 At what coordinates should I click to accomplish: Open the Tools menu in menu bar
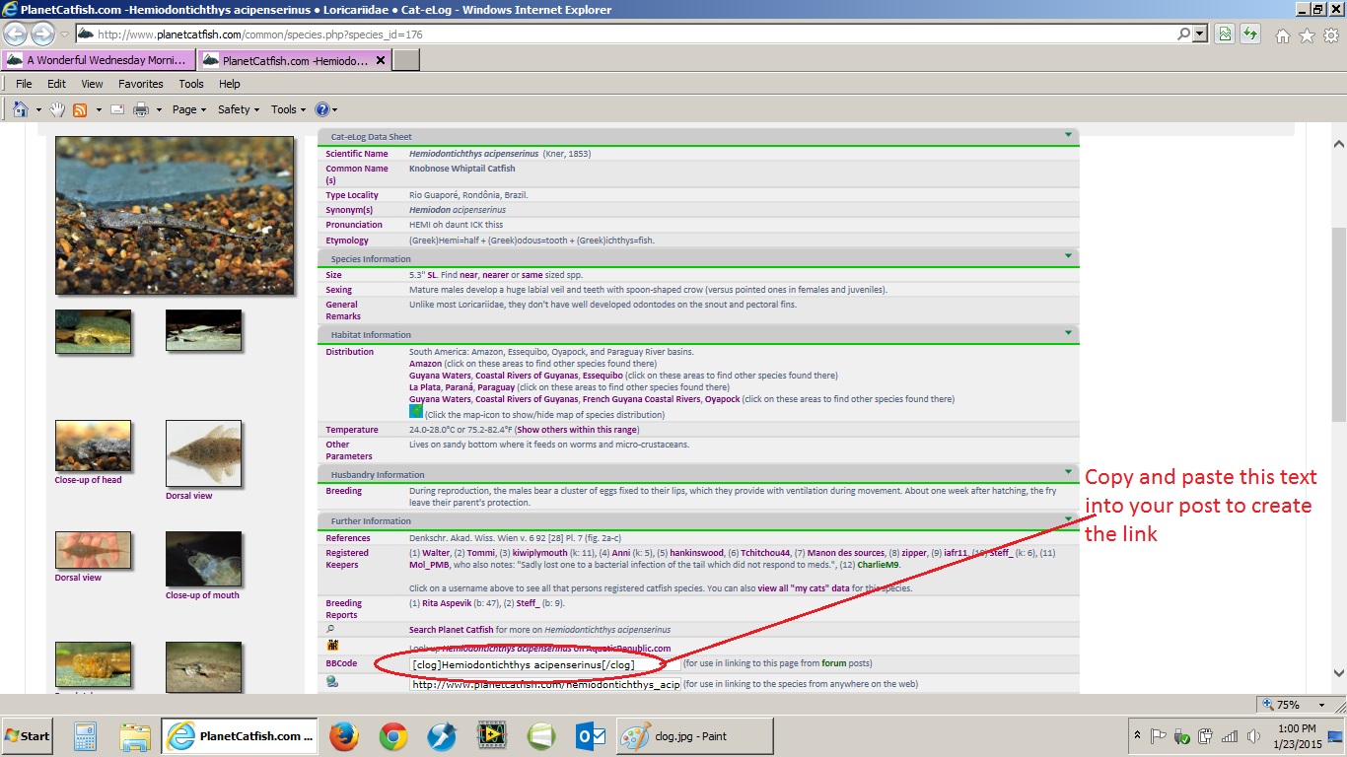(191, 84)
